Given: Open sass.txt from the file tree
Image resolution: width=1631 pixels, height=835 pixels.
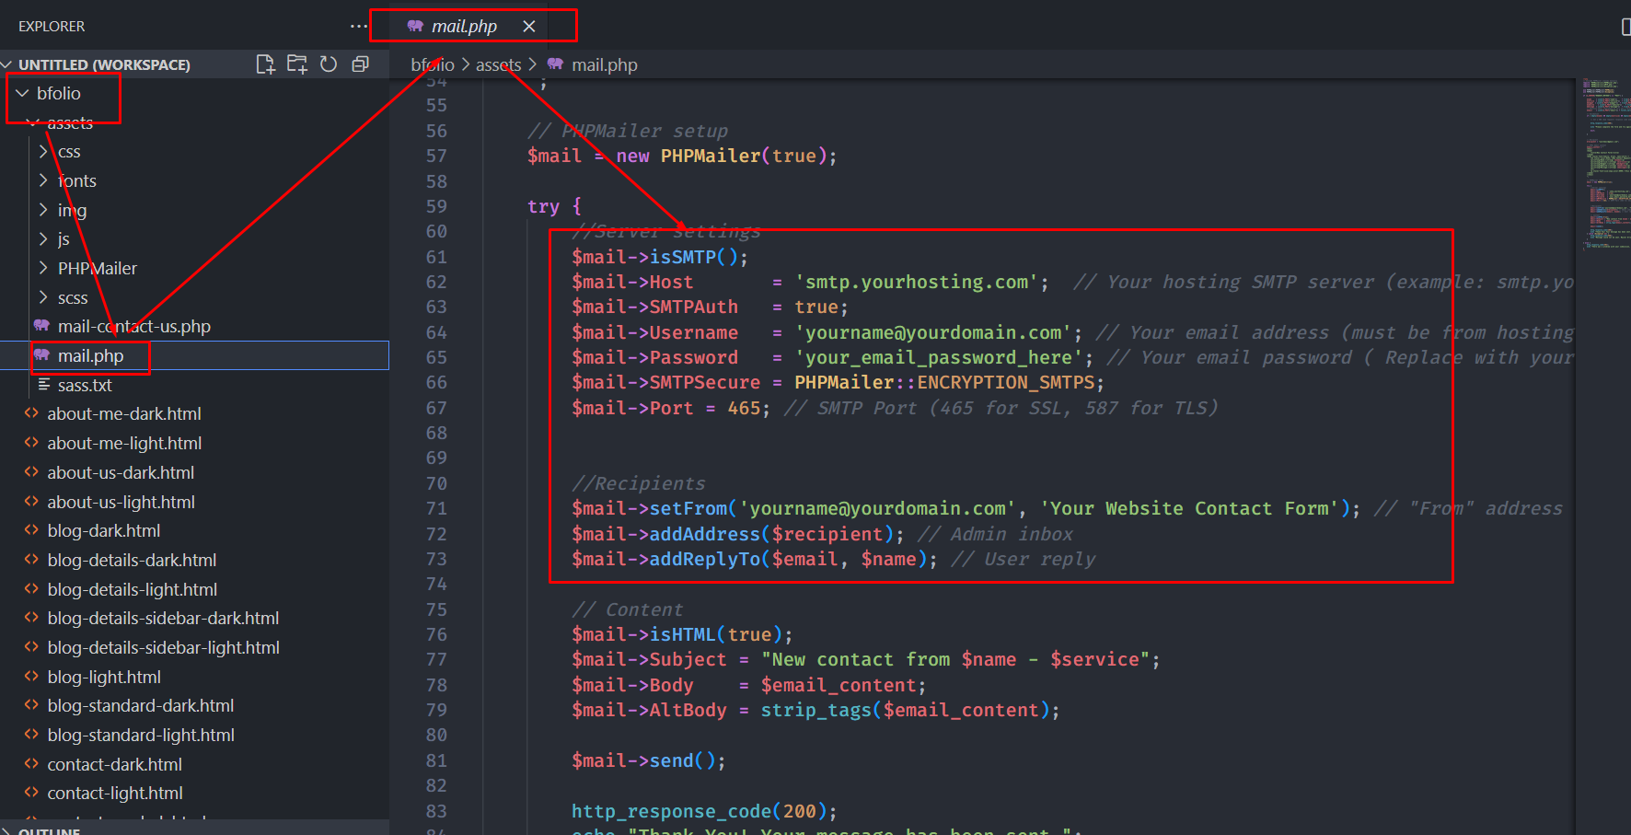Looking at the screenshot, I should tap(85, 385).
